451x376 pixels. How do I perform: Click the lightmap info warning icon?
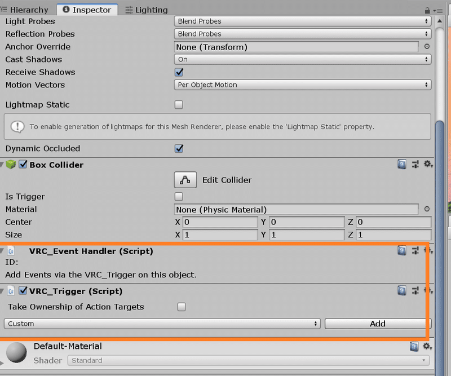(17, 127)
